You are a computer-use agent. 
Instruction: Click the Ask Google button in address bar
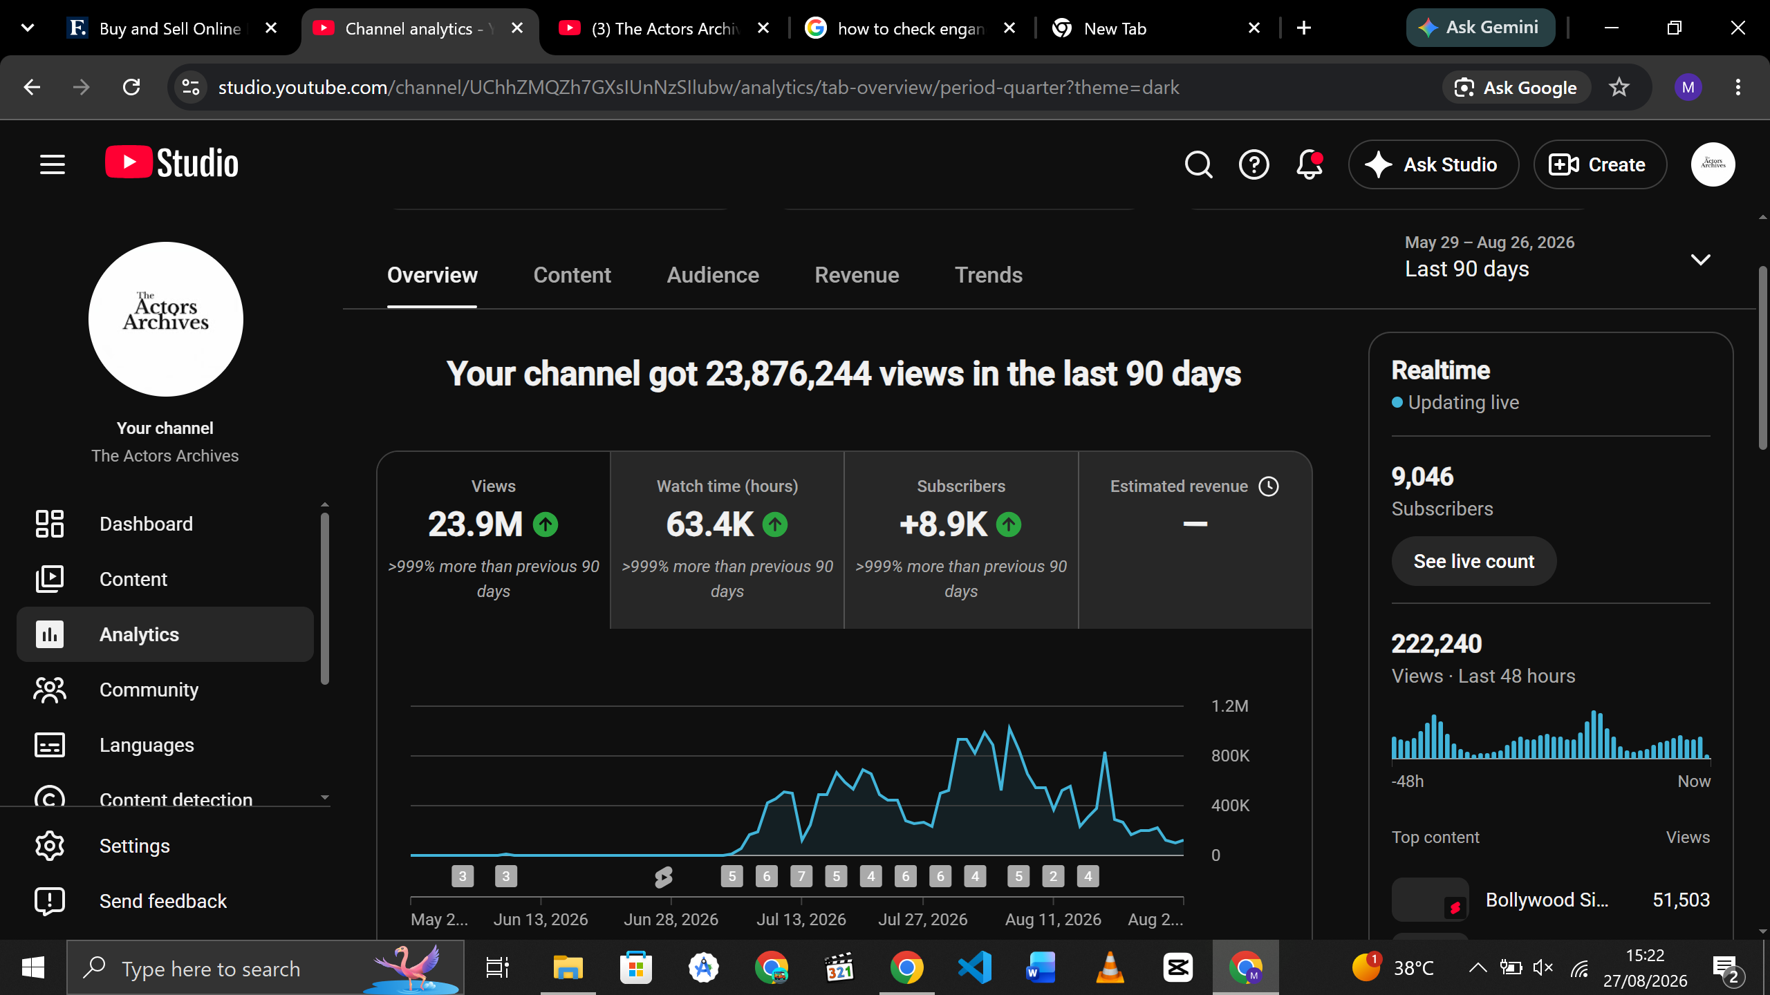tap(1516, 87)
